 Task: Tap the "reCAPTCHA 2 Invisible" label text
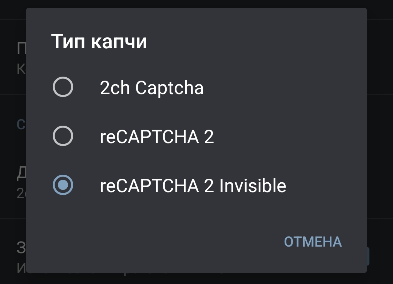[193, 186]
